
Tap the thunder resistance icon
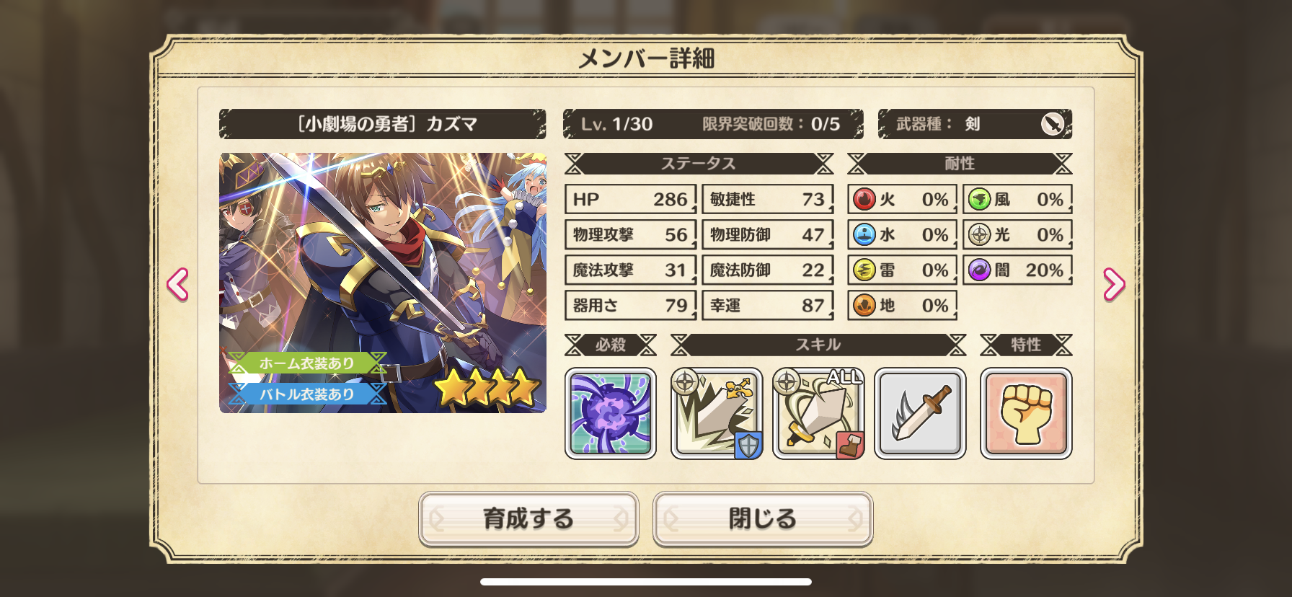[x=864, y=270]
